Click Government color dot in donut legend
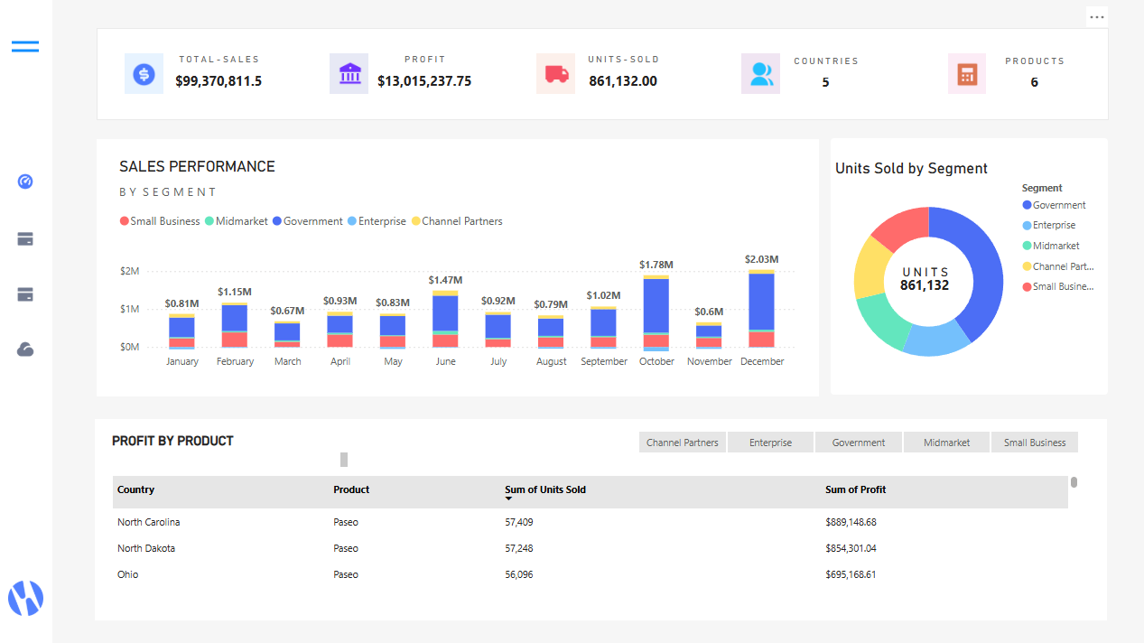The height and width of the screenshot is (643, 1144). [1027, 206]
